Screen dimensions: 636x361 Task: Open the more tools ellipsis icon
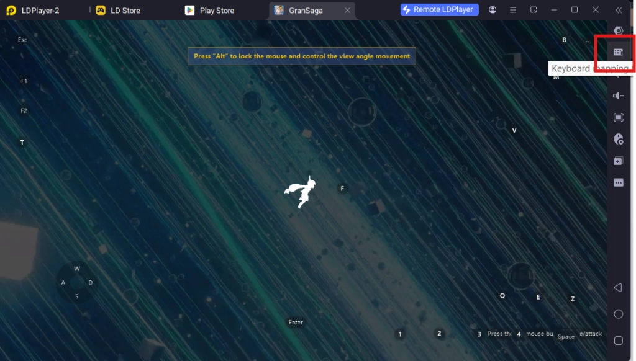618,183
